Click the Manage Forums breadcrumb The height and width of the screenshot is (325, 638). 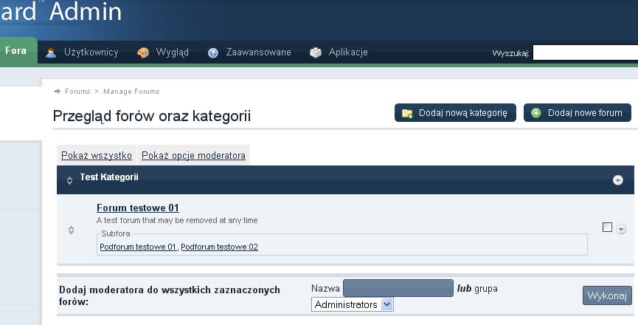(x=131, y=92)
